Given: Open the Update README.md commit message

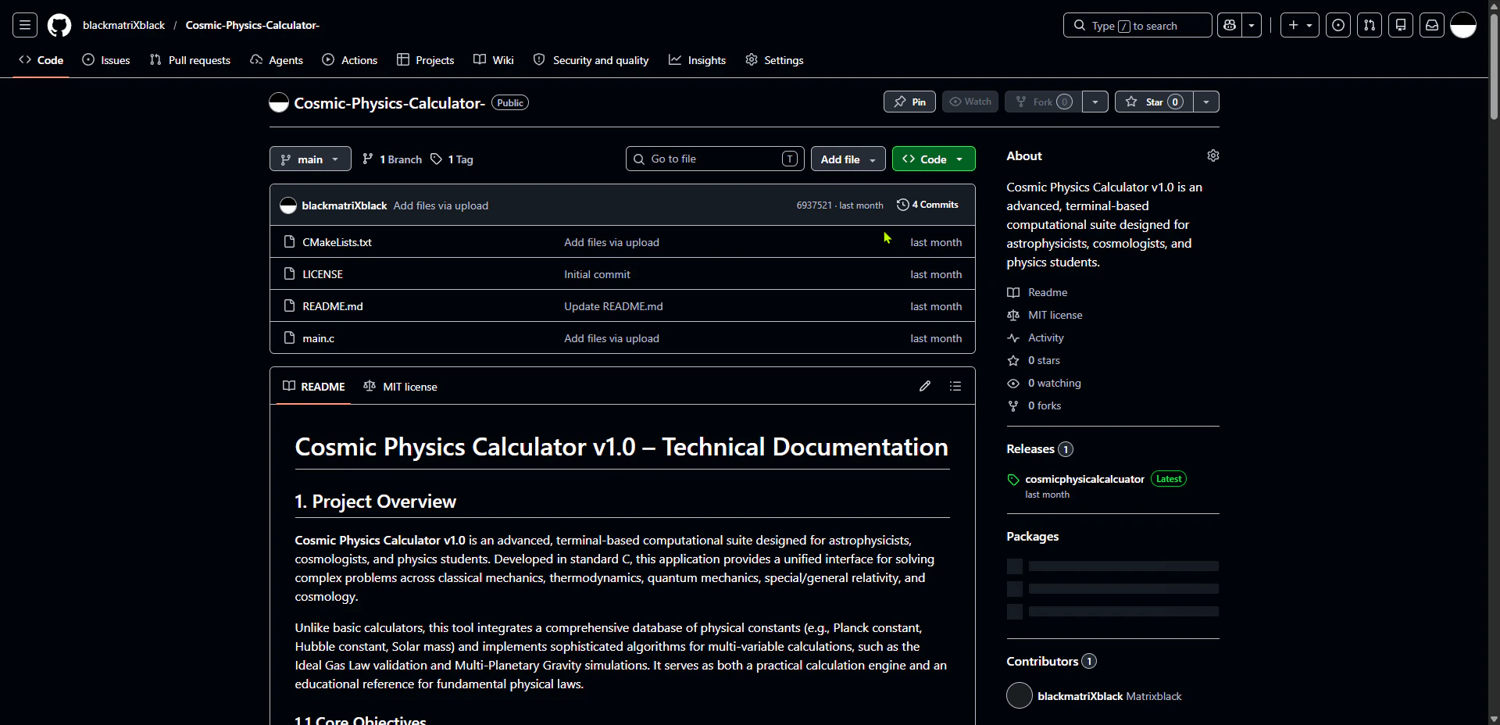Looking at the screenshot, I should click(x=613, y=306).
